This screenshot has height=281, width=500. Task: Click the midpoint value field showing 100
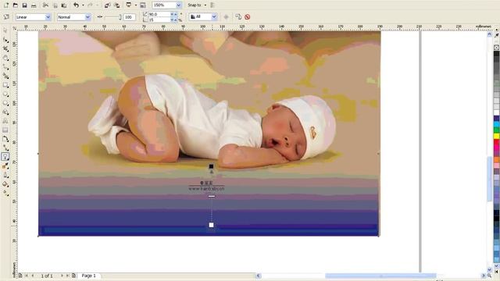pos(130,17)
